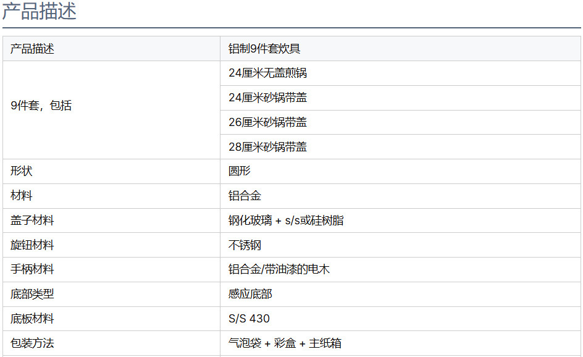Click the 24厘米无盖煎锅 row
The image size is (583, 357).
point(400,73)
